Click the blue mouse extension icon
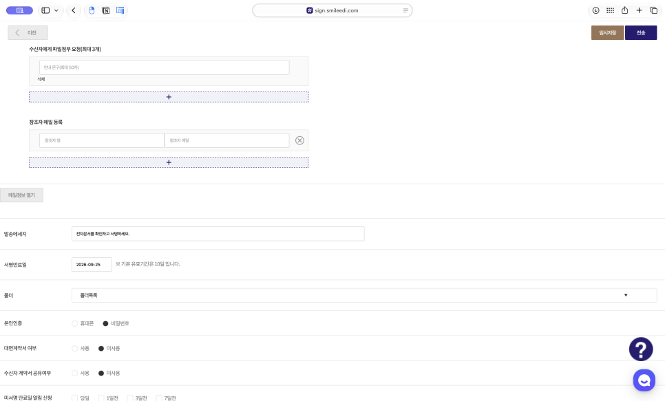The image size is (665, 401). click(x=92, y=10)
